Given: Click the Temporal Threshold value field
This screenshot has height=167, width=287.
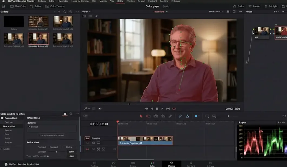Looking at the screenshot, I should [x=72, y=156].
